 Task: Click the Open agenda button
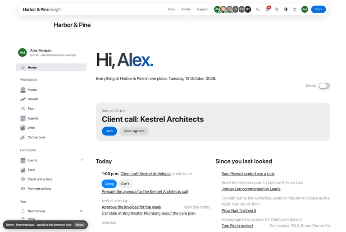pos(134,131)
